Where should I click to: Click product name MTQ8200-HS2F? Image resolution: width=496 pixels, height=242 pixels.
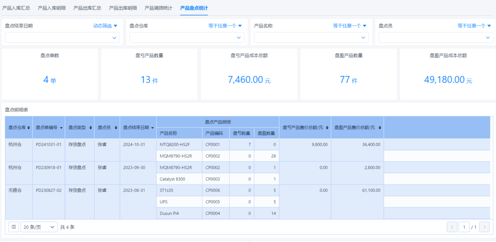[x=175, y=145]
